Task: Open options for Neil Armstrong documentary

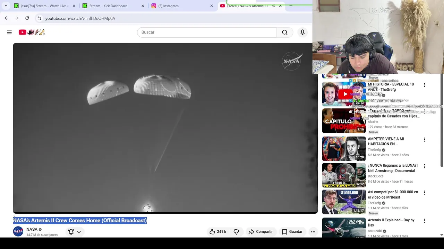Action: (425, 166)
